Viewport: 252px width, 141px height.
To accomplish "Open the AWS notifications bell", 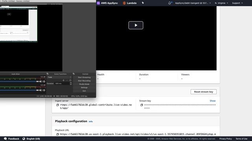I will (x=170, y=3).
